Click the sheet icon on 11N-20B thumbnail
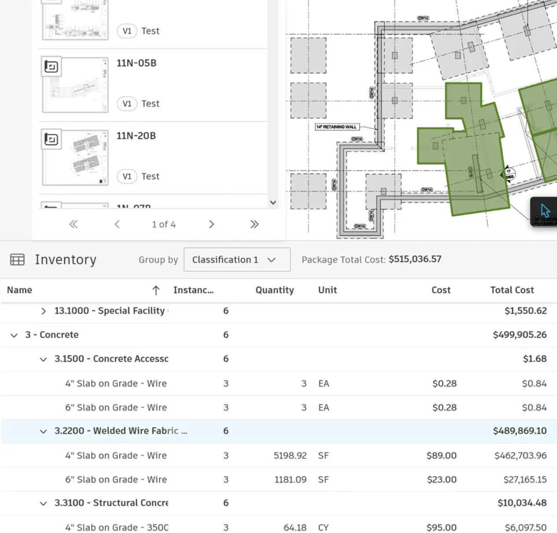This screenshot has width=557, height=533. pyautogui.click(x=52, y=140)
